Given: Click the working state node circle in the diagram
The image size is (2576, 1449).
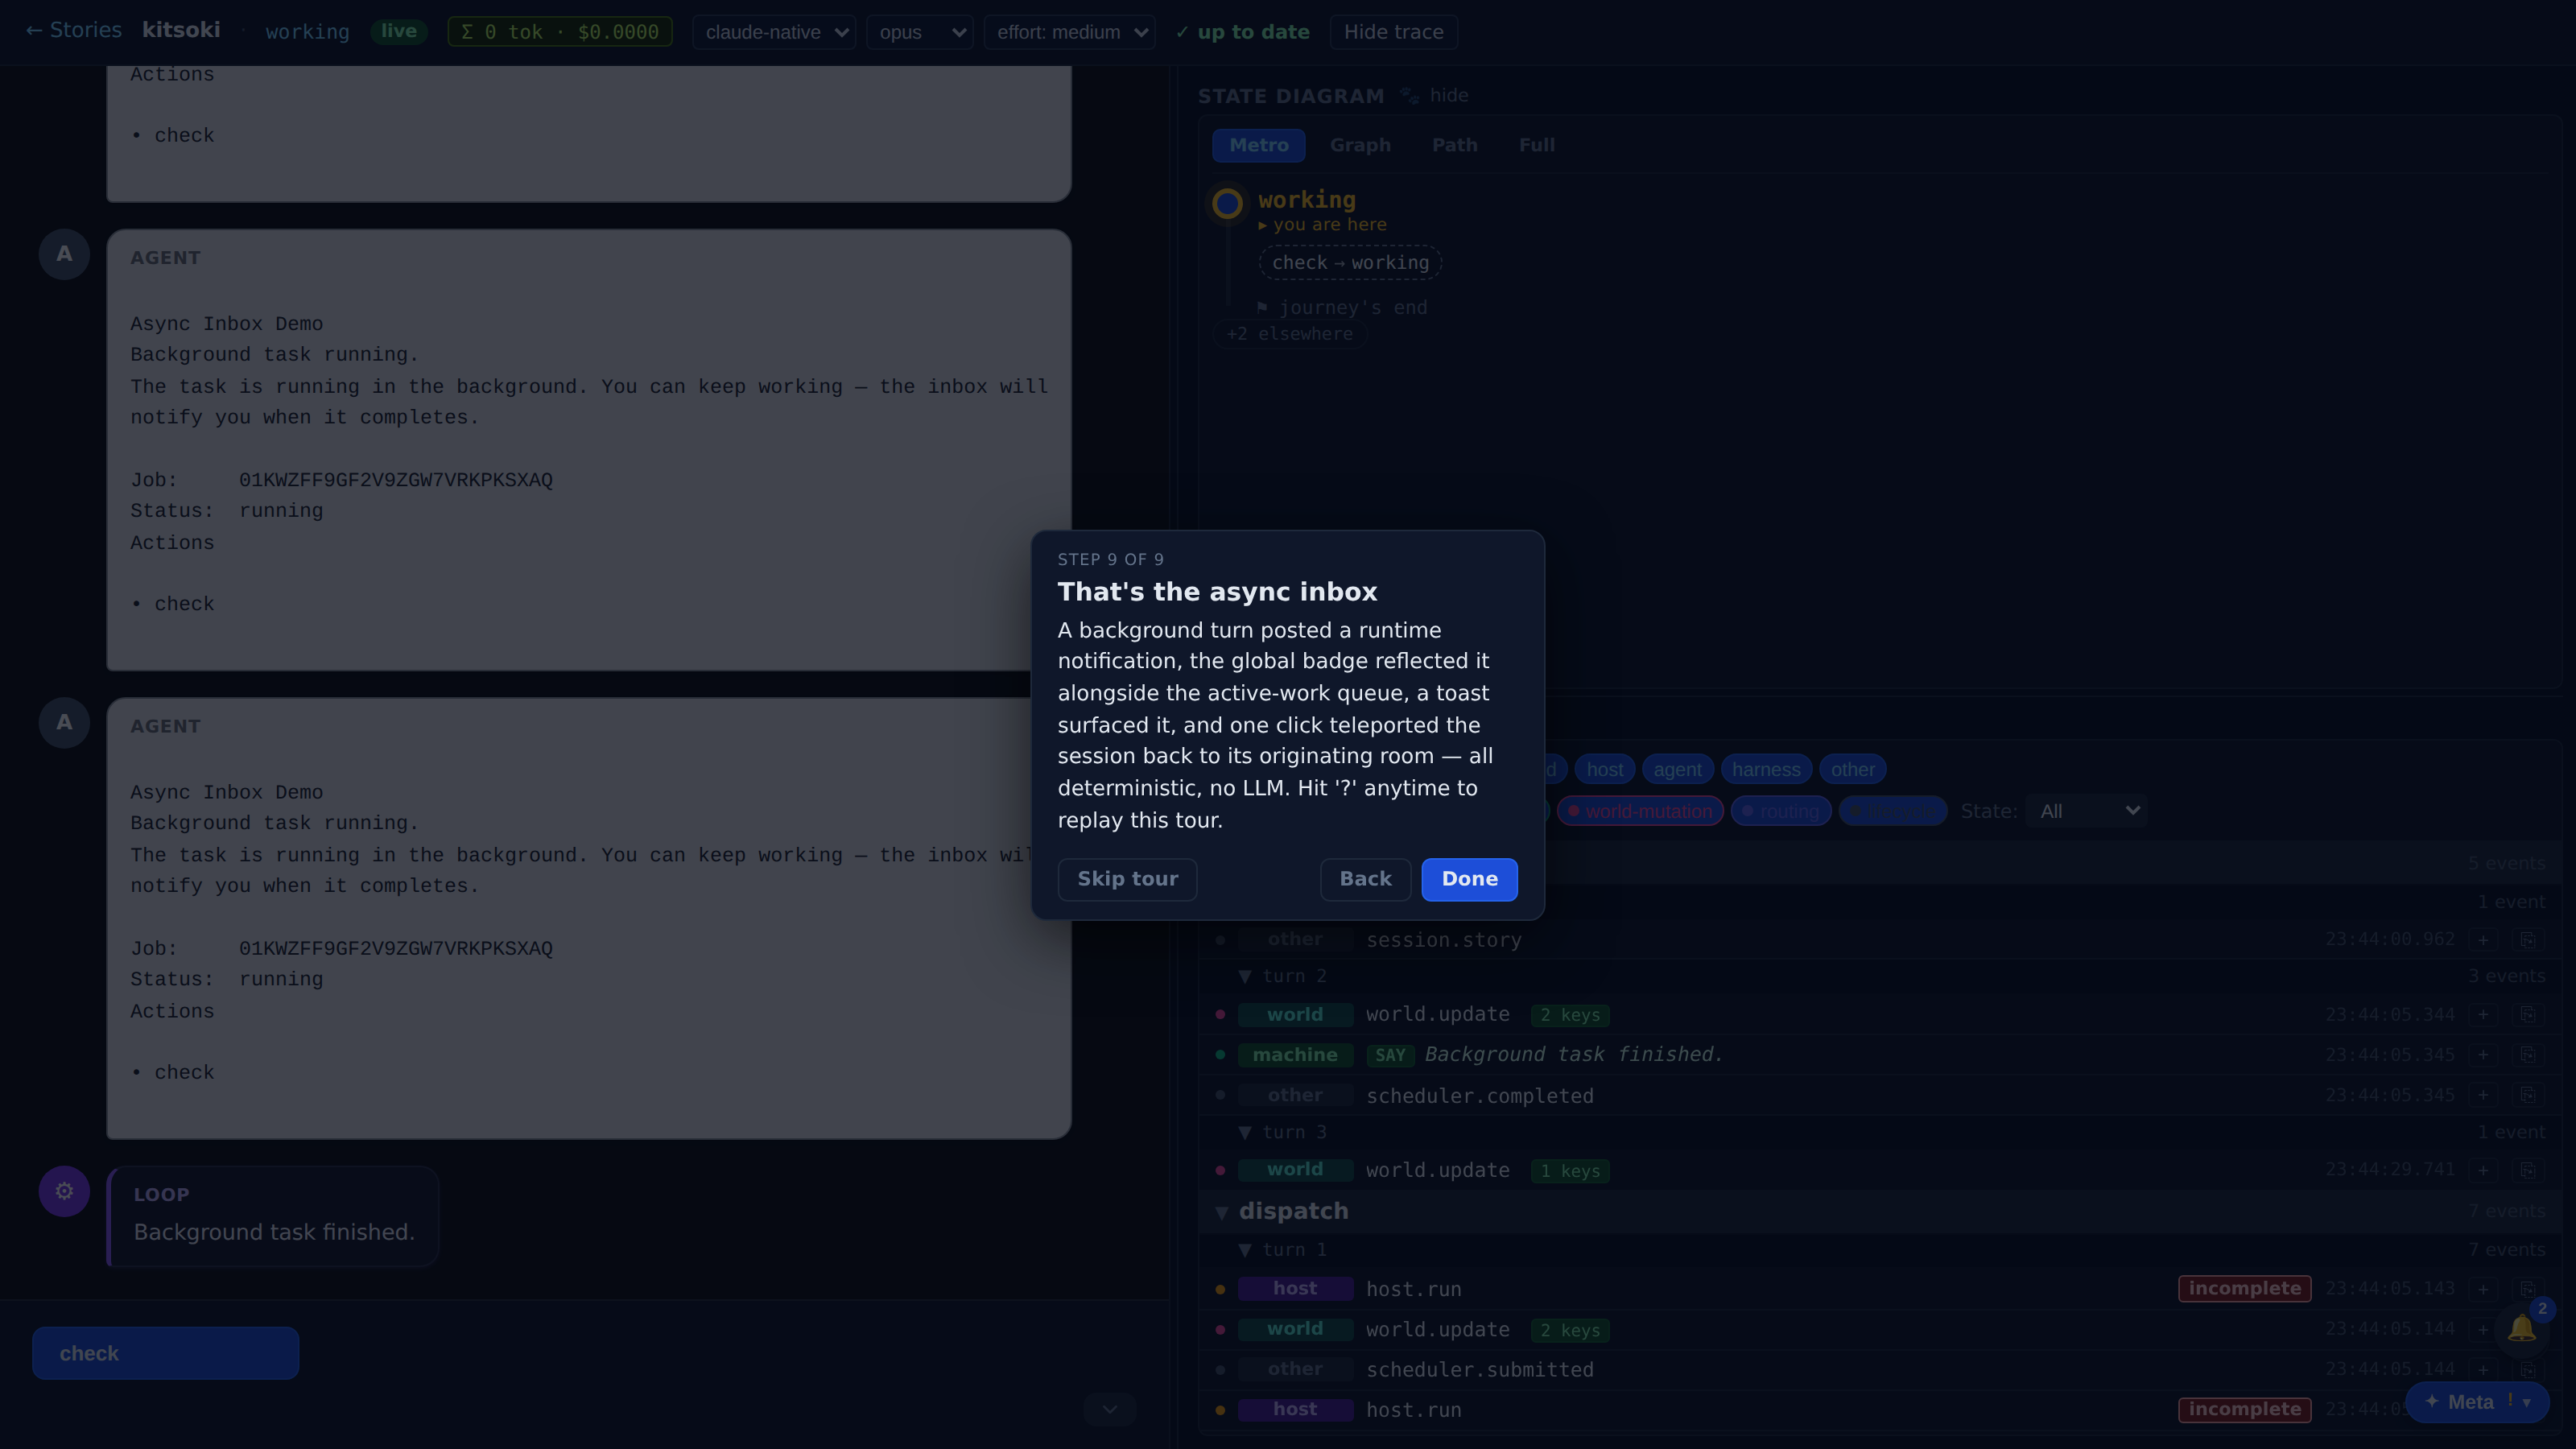Looking at the screenshot, I should click(1227, 204).
